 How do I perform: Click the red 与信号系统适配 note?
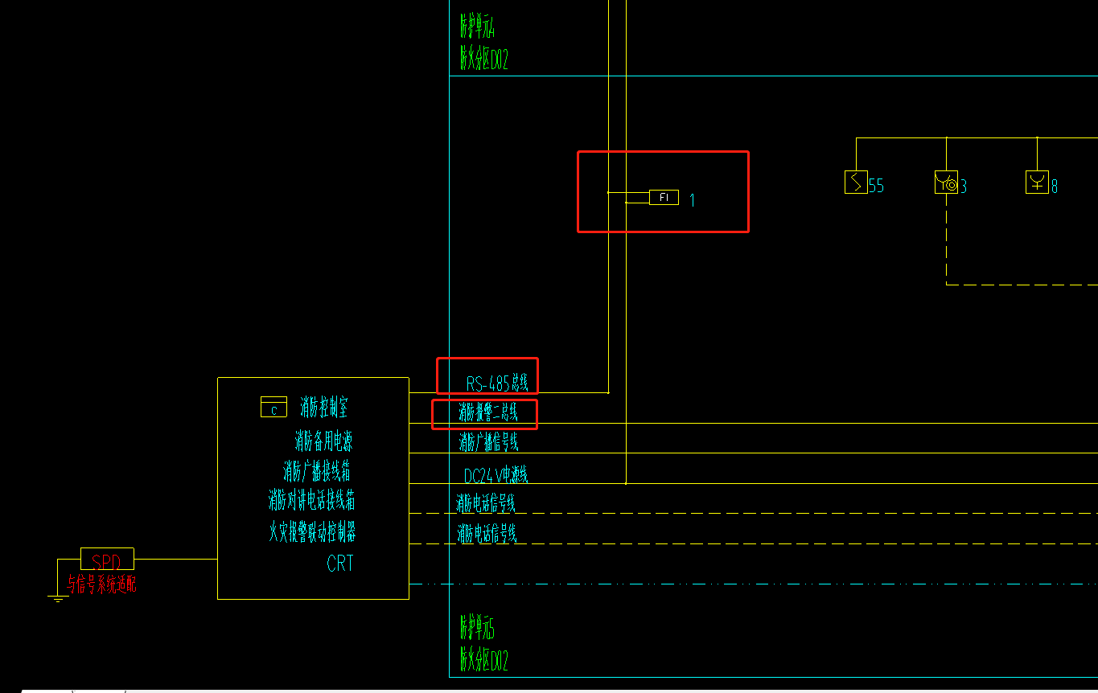click(101, 584)
